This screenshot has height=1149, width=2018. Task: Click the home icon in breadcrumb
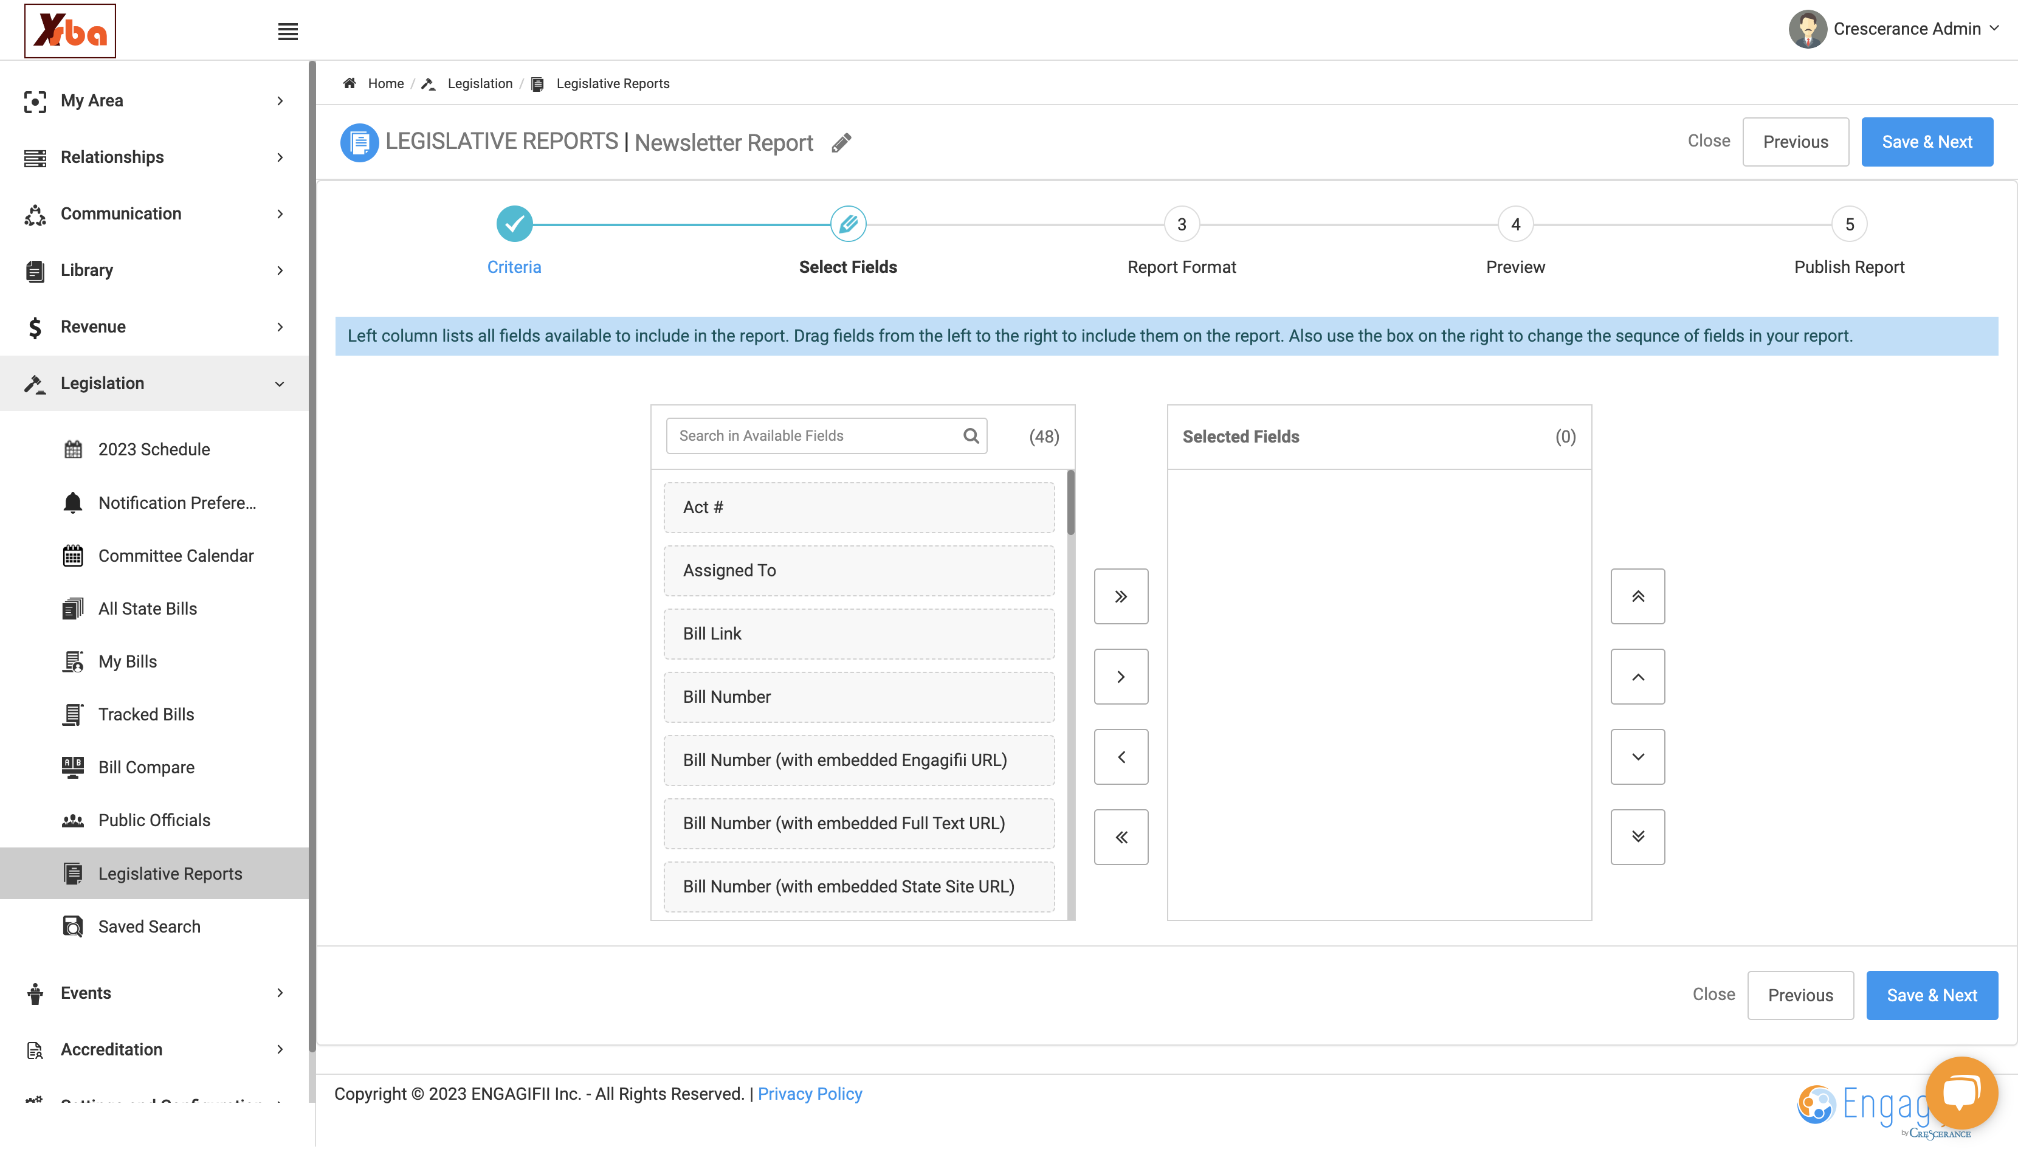point(350,84)
